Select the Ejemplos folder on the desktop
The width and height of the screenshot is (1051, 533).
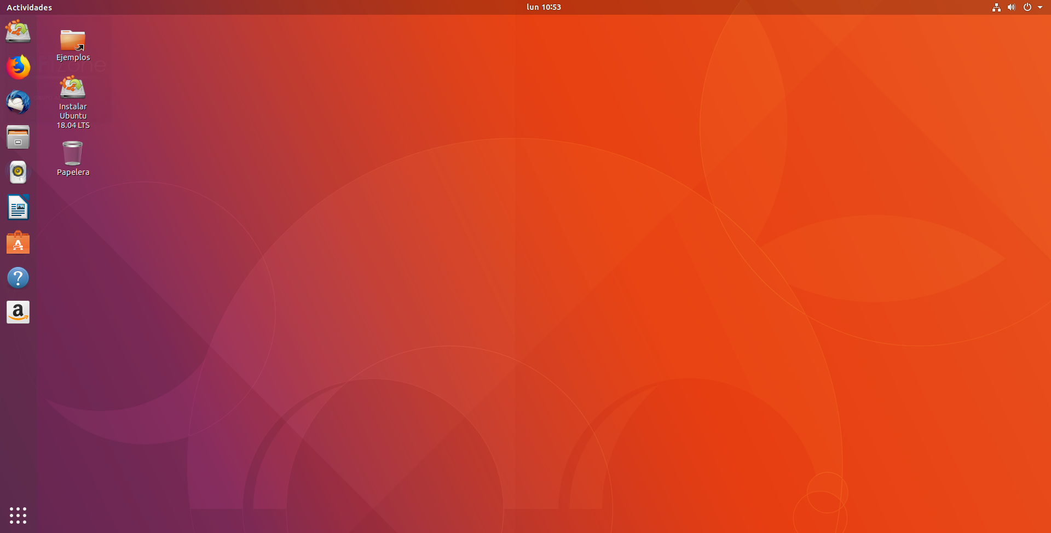point(73,45)
